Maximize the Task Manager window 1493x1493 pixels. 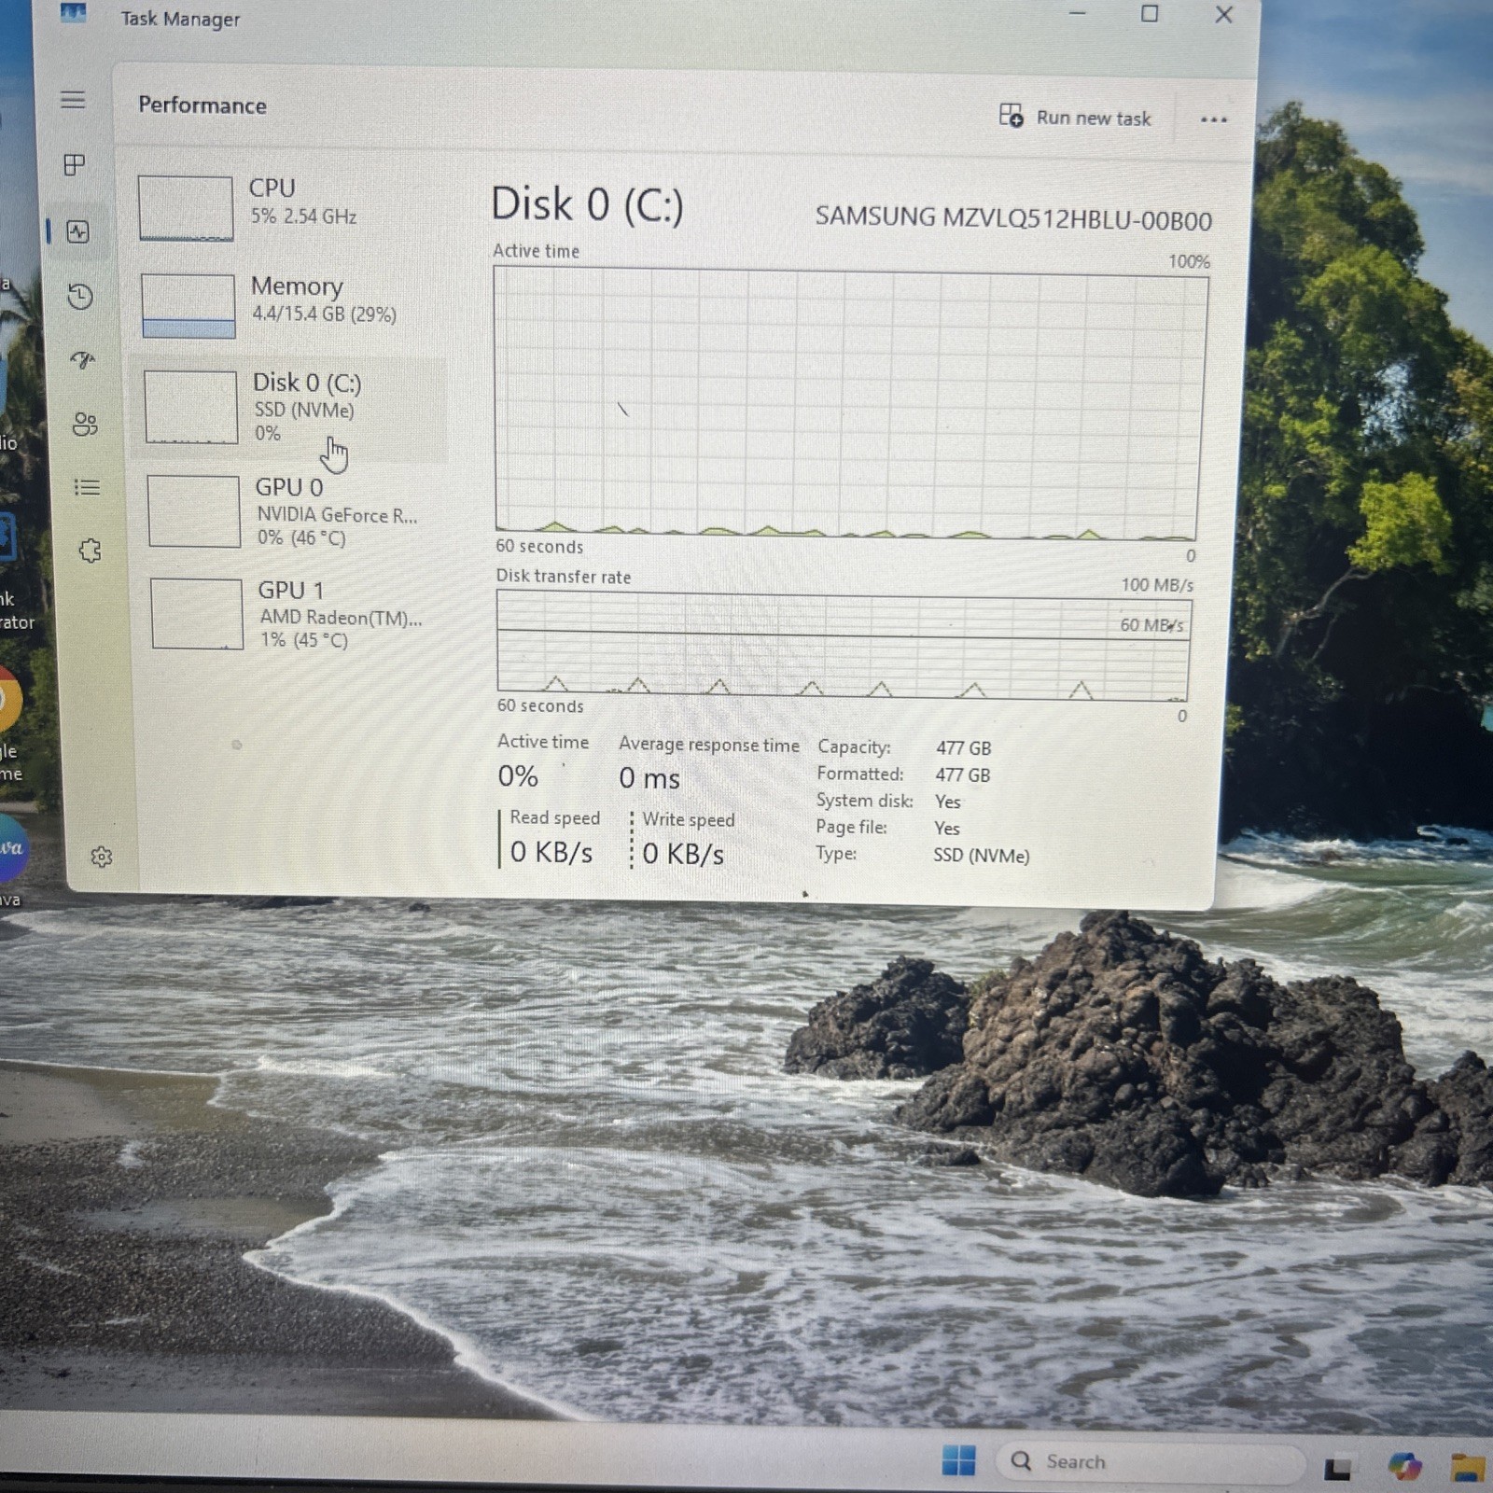click(1150, 14)
